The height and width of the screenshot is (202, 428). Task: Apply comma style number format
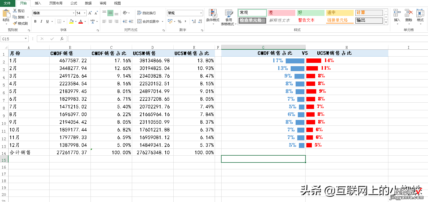[186, 21]
